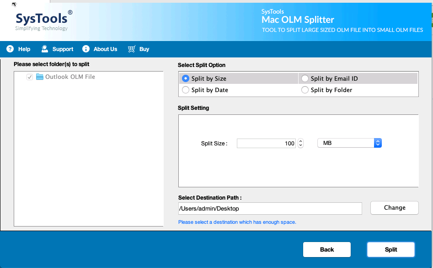Click the Back button

(326, 250)
